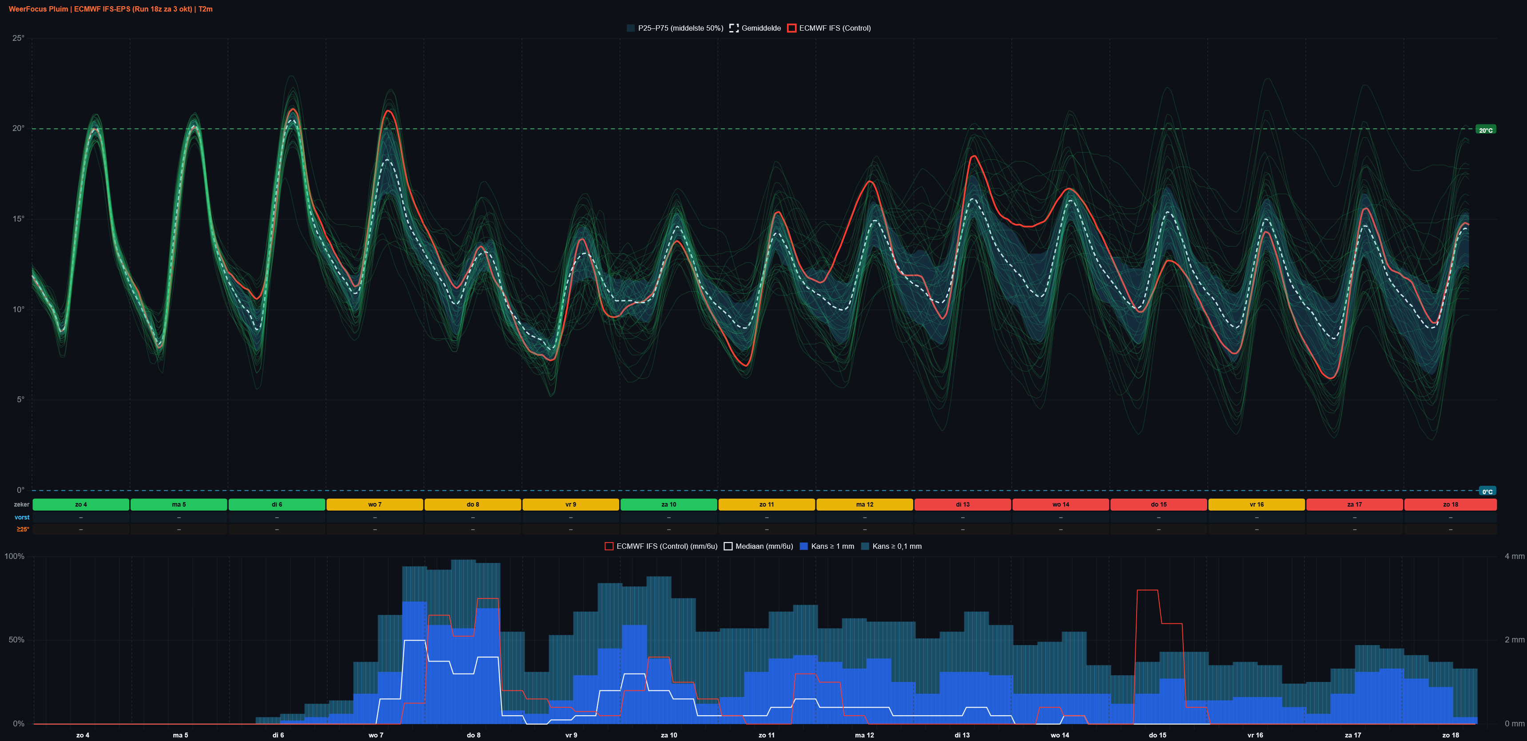Select the yellow 'zo 11' certainty bar
This screenshot has width=1527, height=741.
tap(767, 505)
